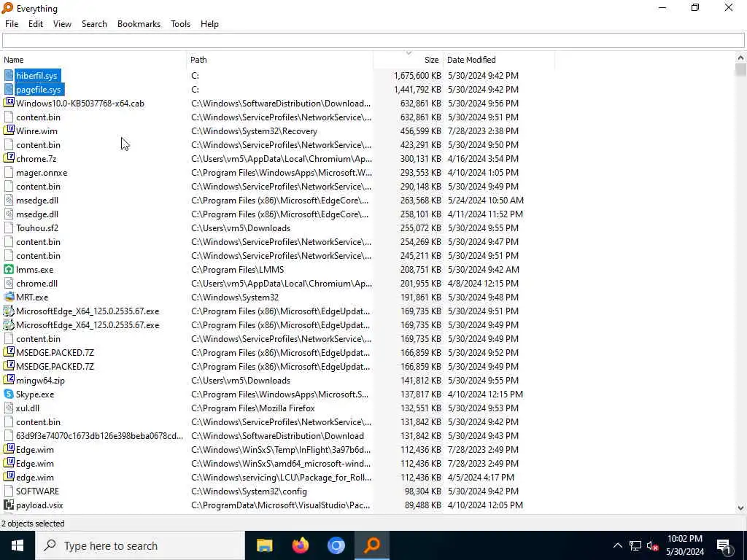Select the hiberfil.sys file name
Viewport: 747px width, 560px height.
click(36, 75)
